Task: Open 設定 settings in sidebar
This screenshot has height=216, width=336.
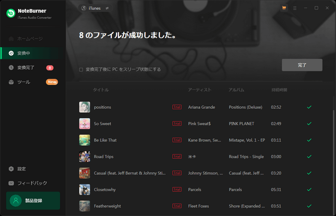Action: (x=17, y=169)
